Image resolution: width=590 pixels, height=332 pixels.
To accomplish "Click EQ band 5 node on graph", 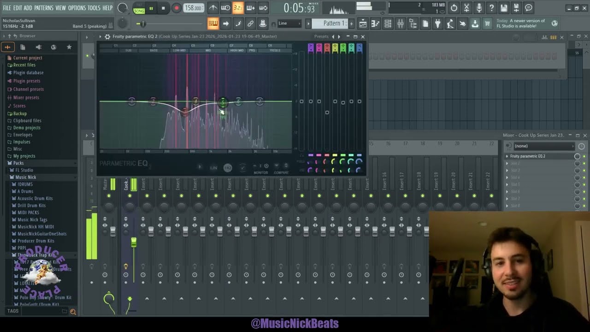I will [223, 102].
